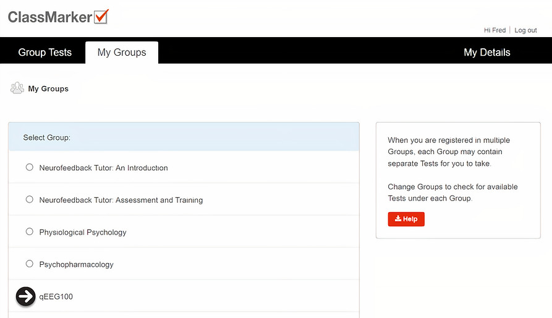Viewport: 552px width, 318px height.
Task: Choose the Physiological Psychology radio button
Action: (30, 231)
